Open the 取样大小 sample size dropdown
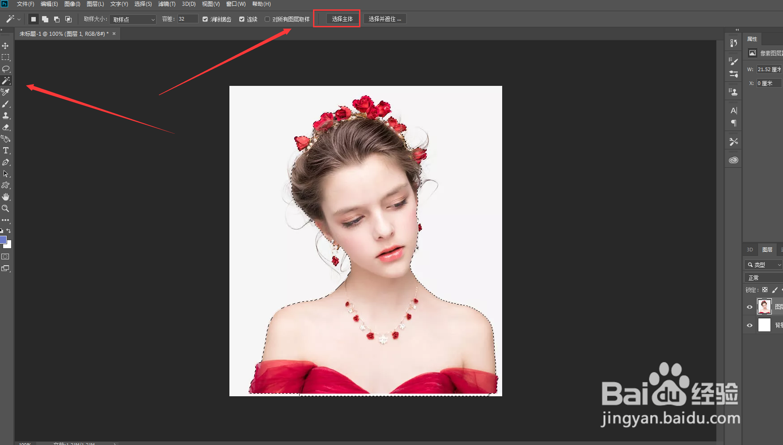Viewport: 783px width, 445px height. pos(133,19)
